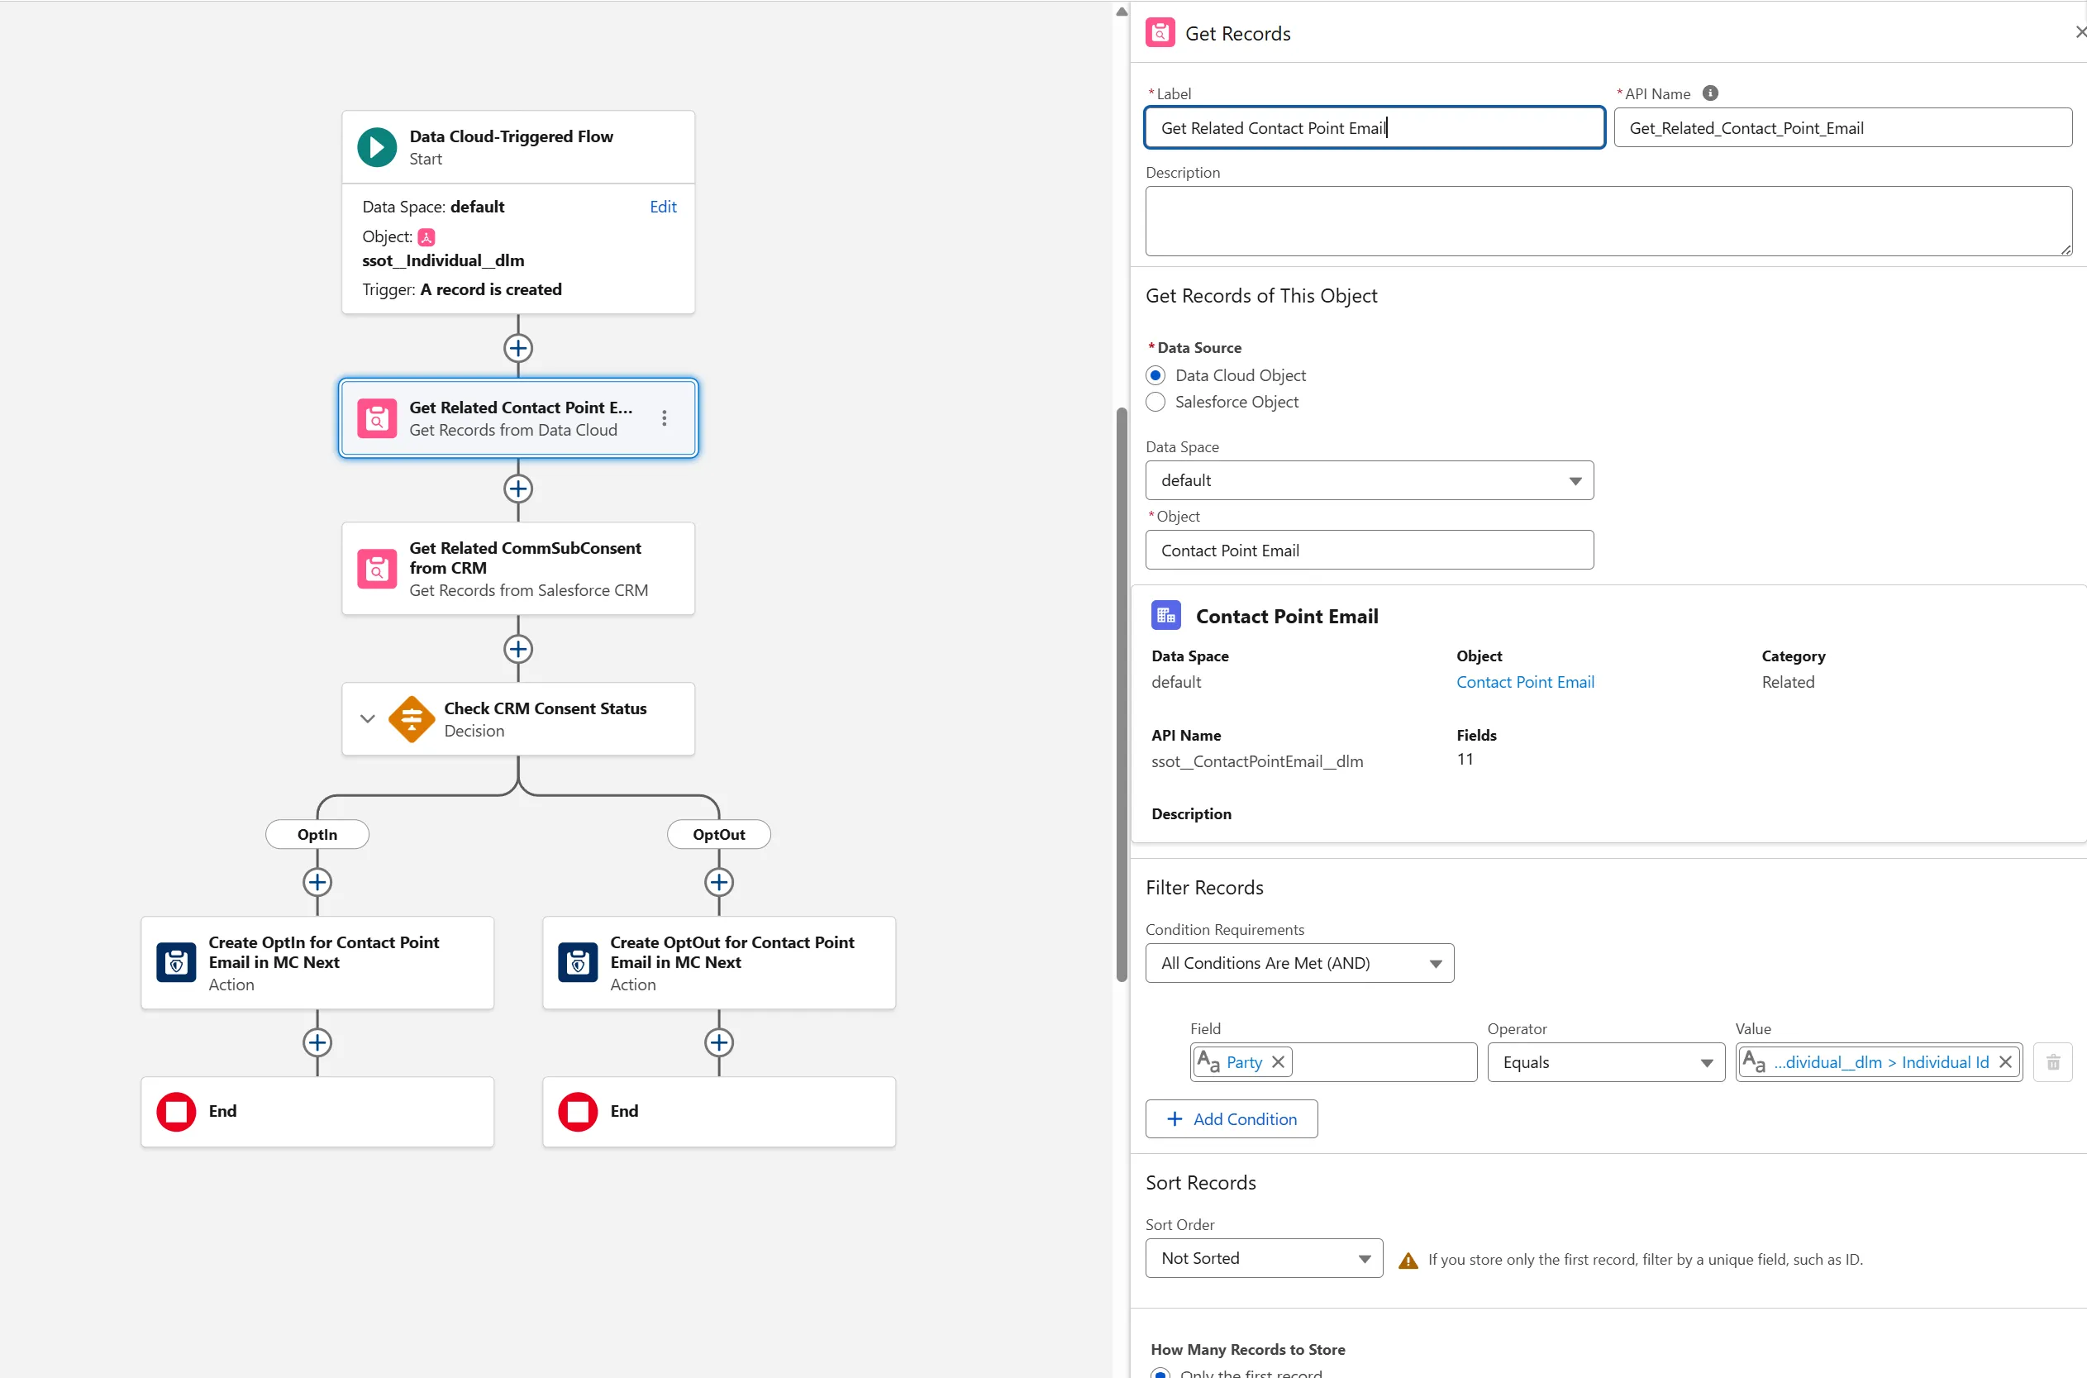Select the Get Related CommSubConsent from CRM node

click(x=518, y=569)
